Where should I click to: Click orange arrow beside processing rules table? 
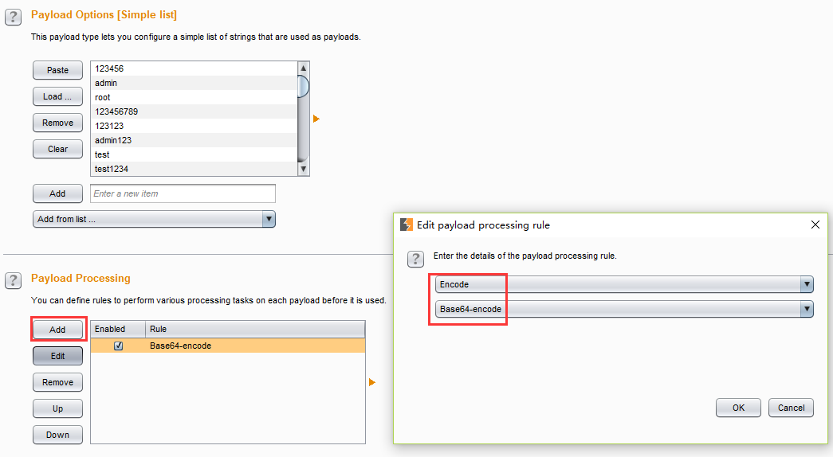(x=372, y=382)
